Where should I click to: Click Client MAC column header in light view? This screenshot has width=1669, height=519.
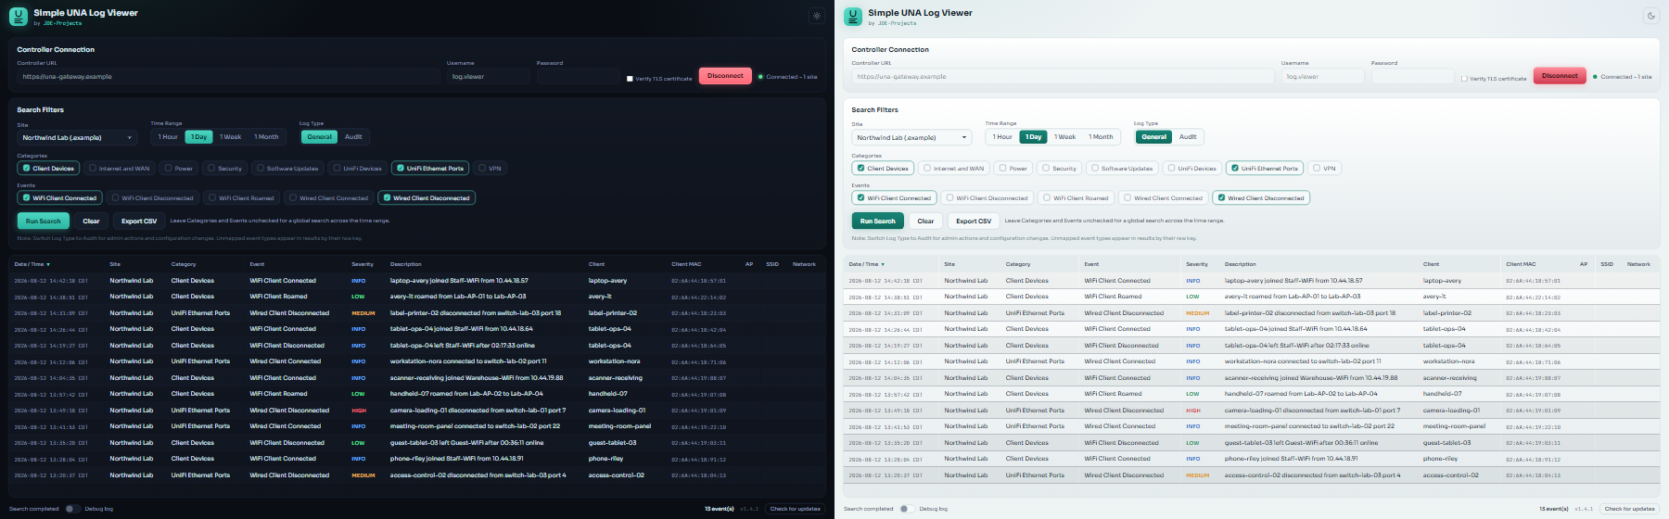click(x=1521, y=264)
